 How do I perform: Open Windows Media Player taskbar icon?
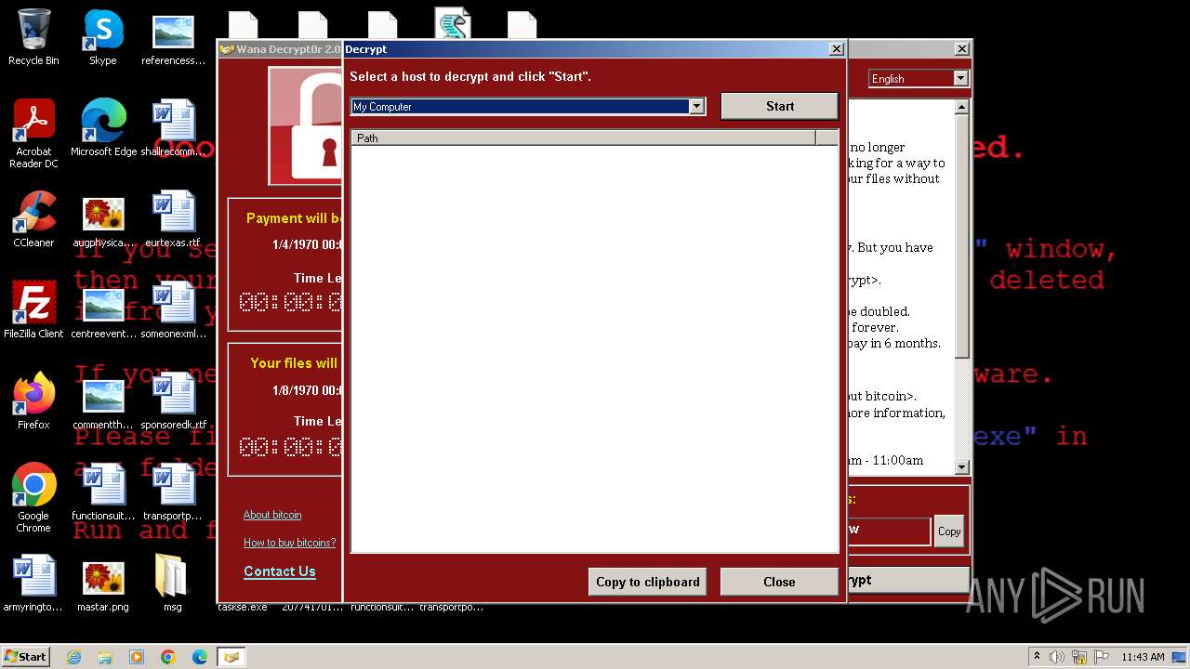click(x=137, y=657)
